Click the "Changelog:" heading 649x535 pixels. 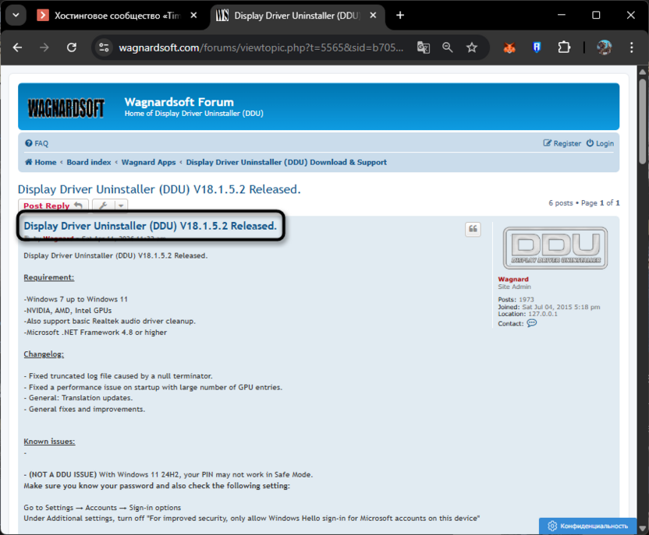tap(44, 354)
